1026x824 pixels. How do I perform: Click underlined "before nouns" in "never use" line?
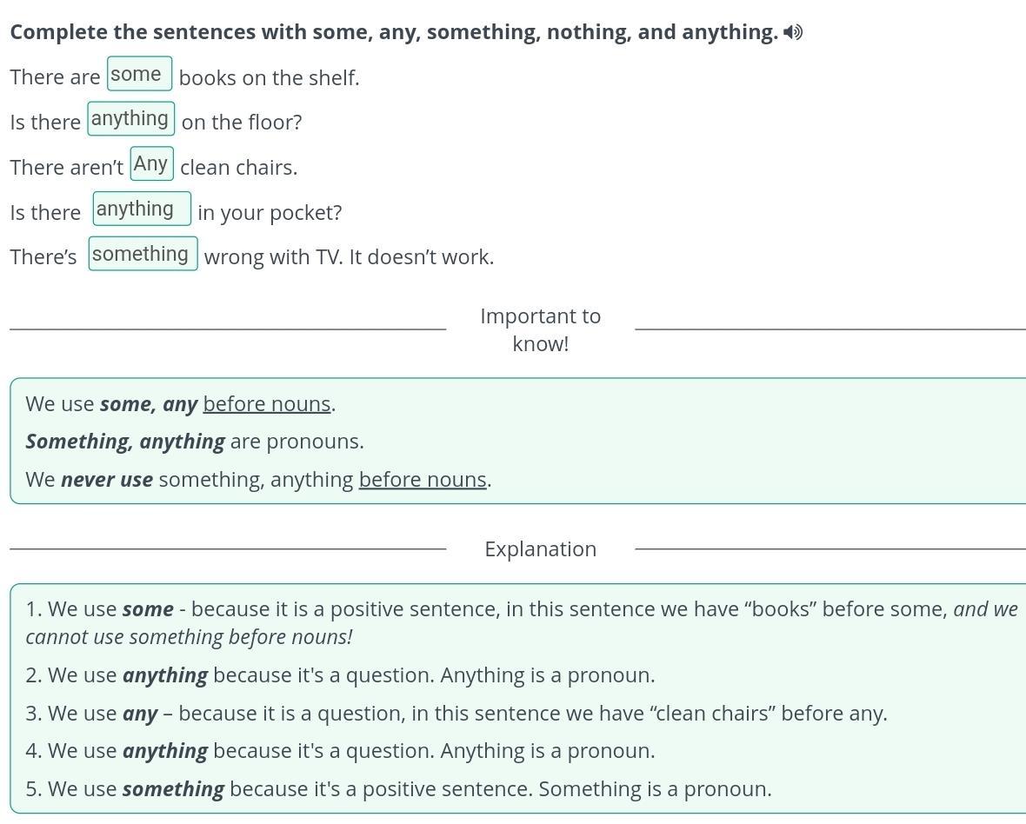[423, 480]
